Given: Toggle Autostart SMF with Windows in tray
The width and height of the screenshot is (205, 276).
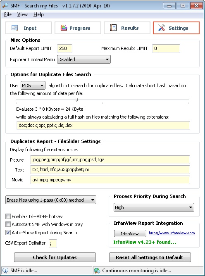Looking at the screenshot, I should point(8,224).
